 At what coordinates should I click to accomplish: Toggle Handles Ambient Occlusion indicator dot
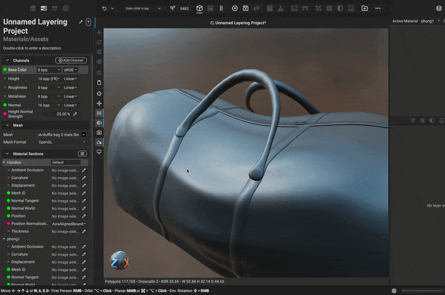[x=8, y=170]
